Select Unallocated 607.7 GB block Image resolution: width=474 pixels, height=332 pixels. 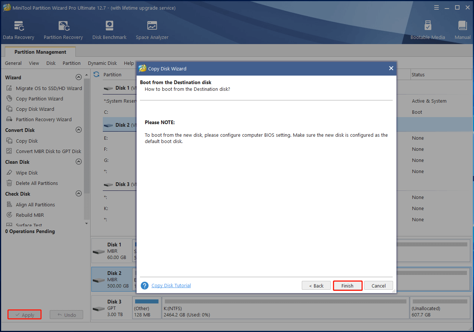tap(440, 308)
